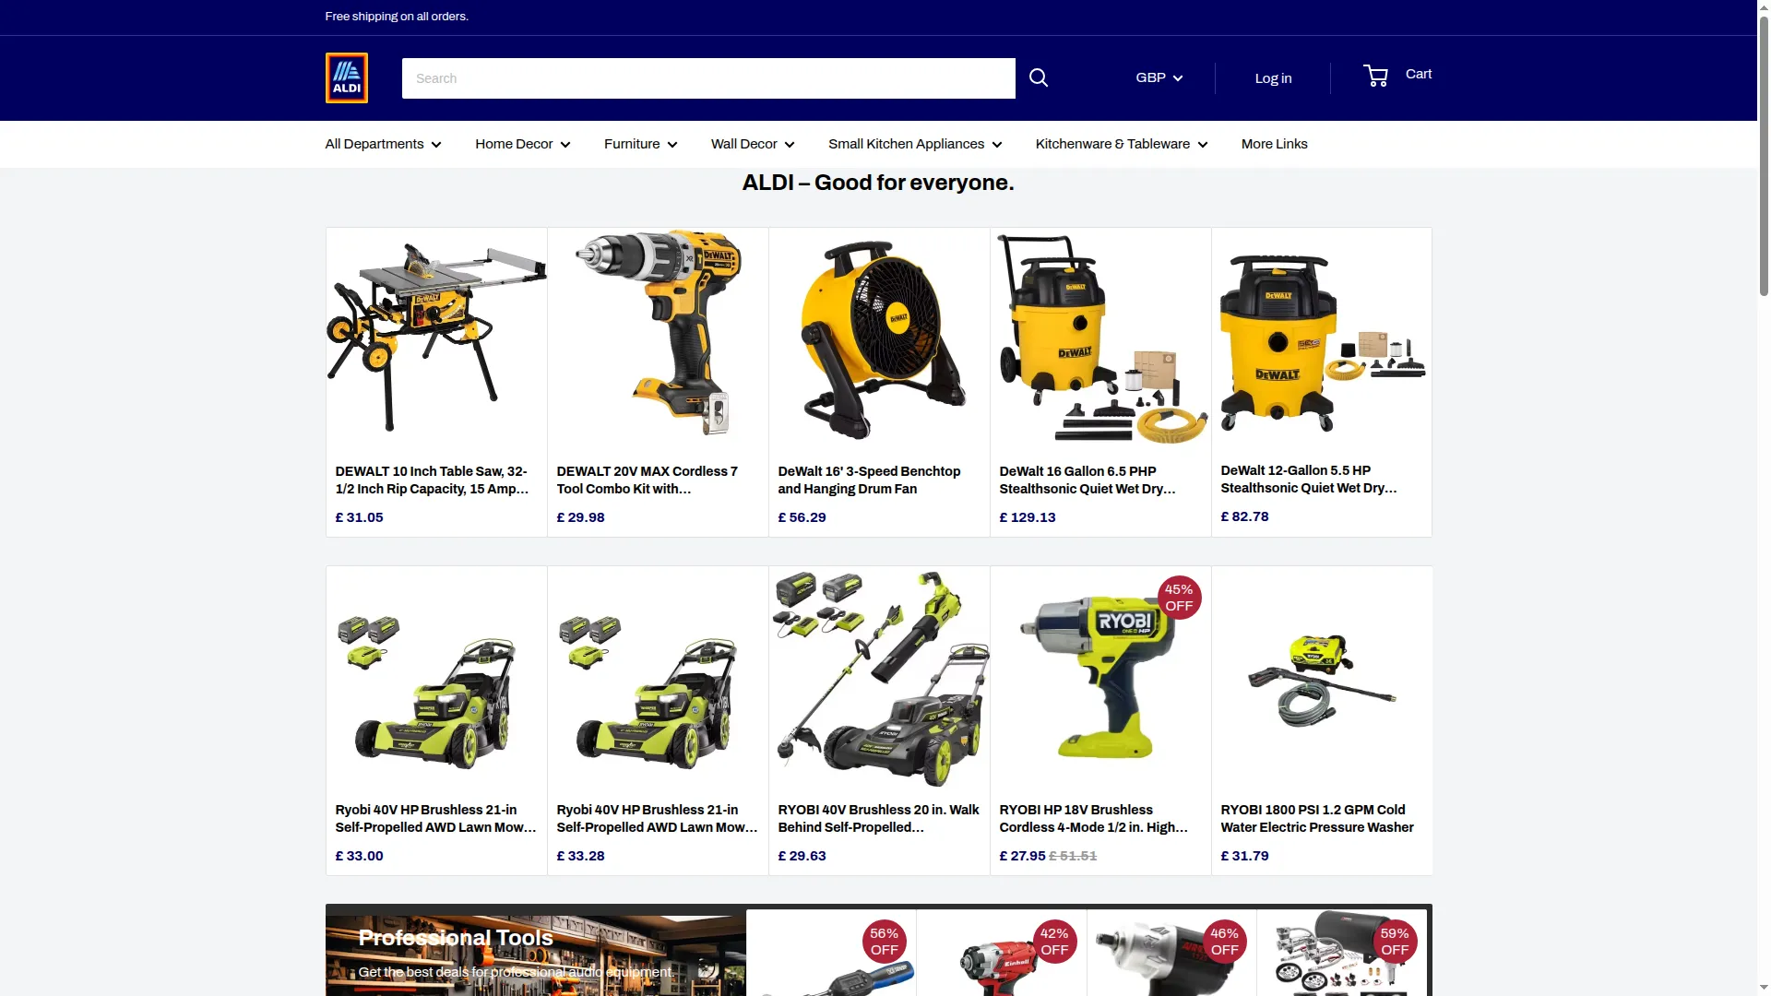Click the DEWALT table saw image

[436, 338]
